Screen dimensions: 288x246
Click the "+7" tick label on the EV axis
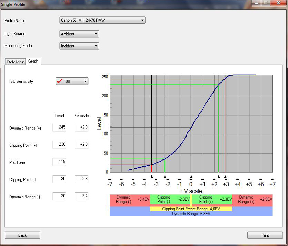click(273, 184)
